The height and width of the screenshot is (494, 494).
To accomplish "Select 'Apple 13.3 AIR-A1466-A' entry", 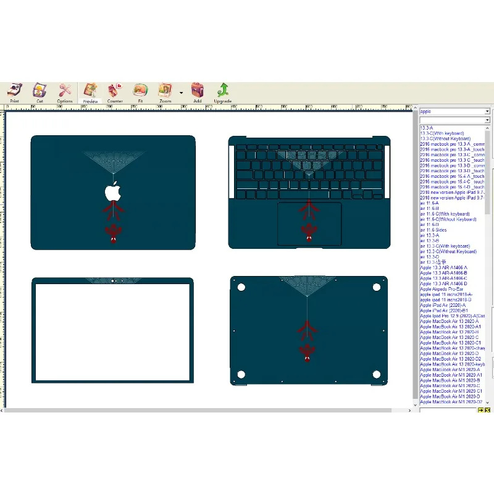I will (x=443, y=267).
